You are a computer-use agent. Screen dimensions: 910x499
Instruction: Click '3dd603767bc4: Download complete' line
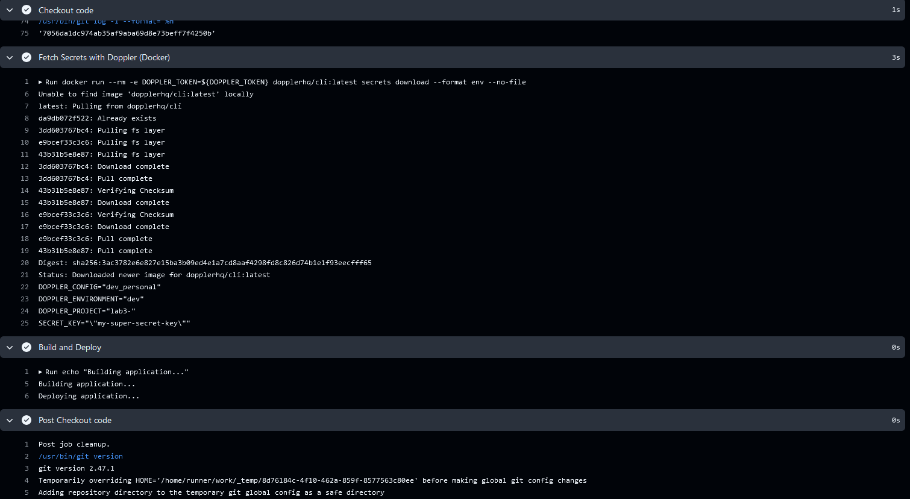click(104, 166)
